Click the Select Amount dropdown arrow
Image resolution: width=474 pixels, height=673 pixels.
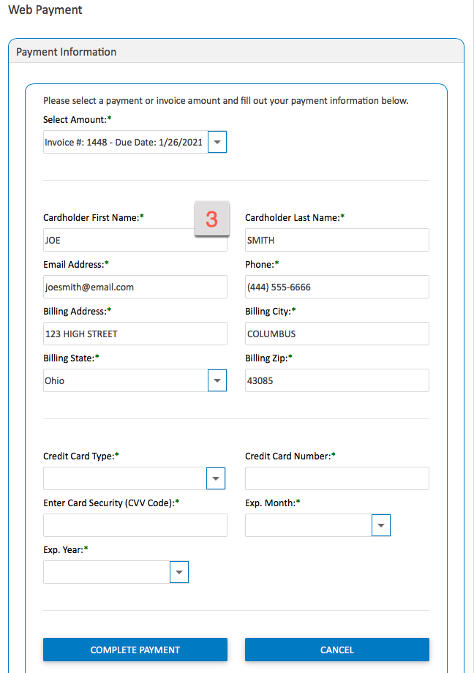(x=217, y=142)
